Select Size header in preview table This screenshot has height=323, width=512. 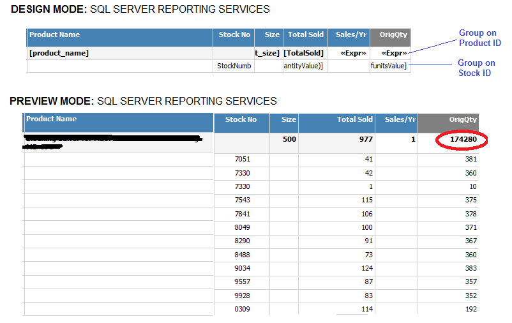pyautogui.click(x=284, y=123)
